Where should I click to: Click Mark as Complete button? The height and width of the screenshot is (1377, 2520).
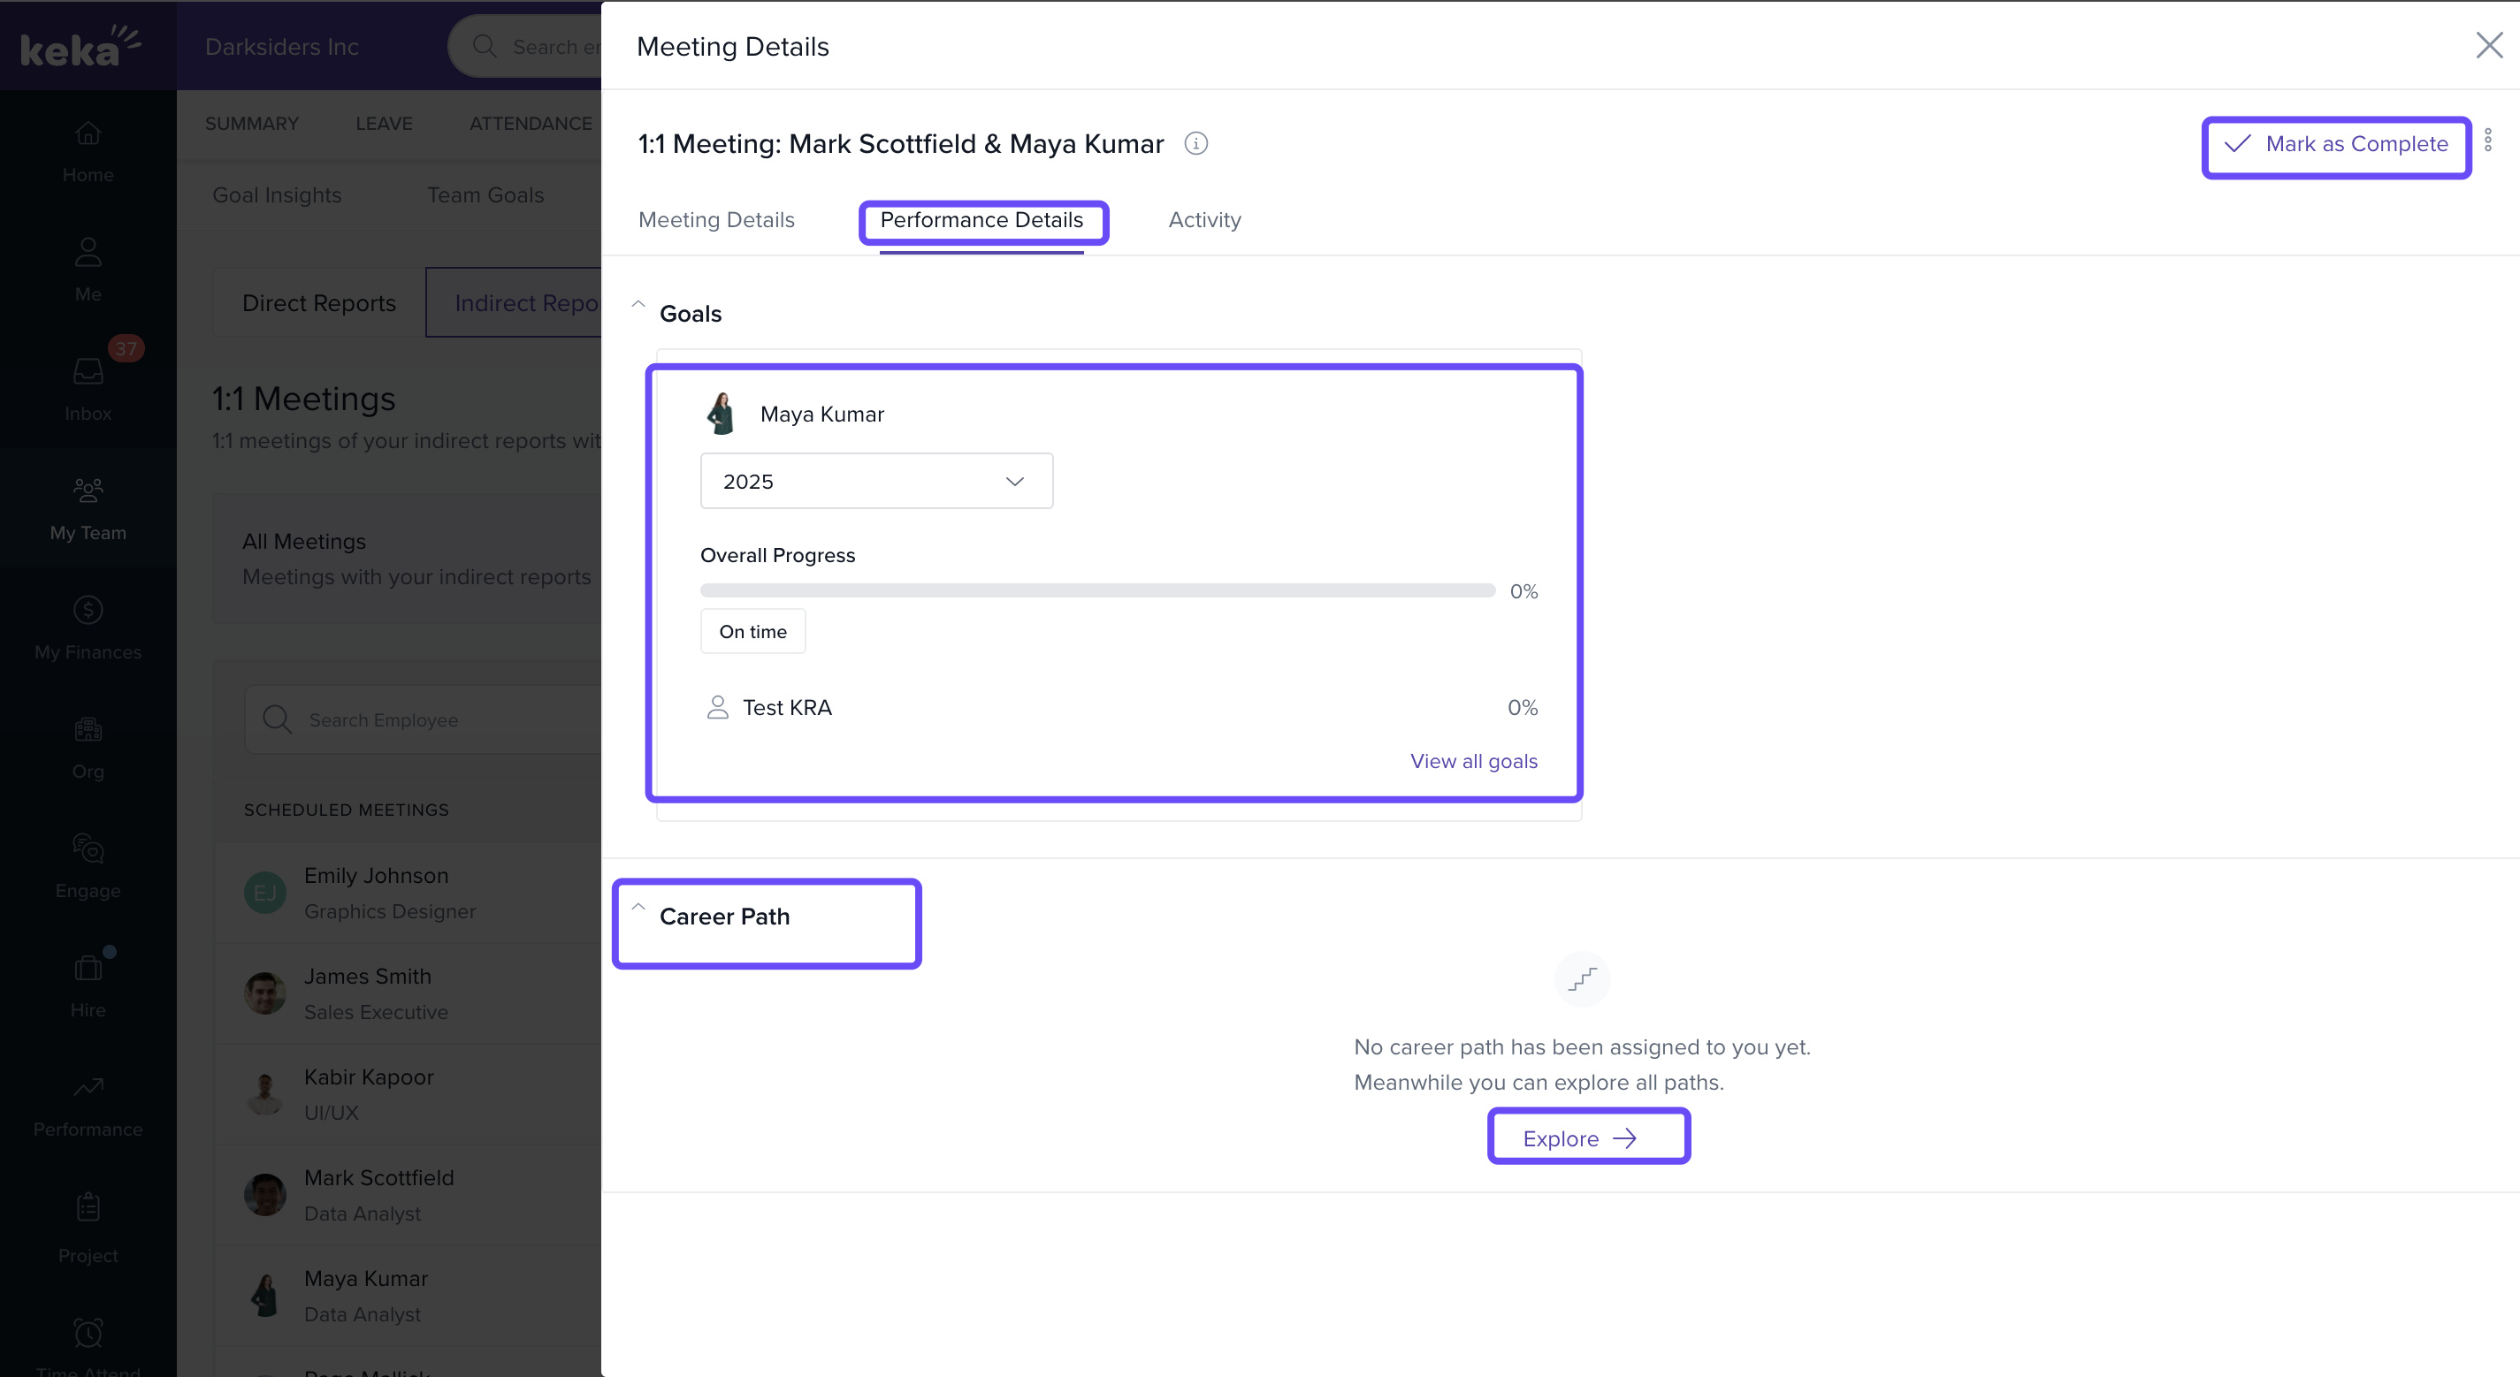[2336, 145]
